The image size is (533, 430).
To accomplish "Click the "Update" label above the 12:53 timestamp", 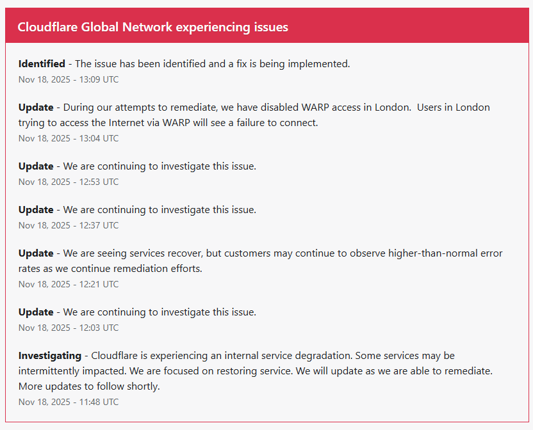I will tap(36, 166).
